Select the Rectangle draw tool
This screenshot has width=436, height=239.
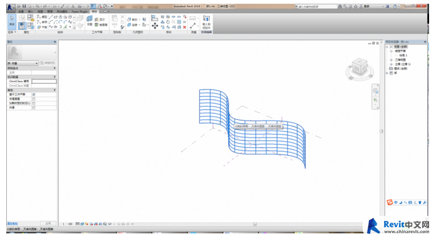[56, 17]
